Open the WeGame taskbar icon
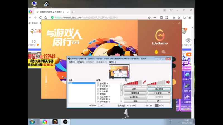The width and height of the screenshot is (223, 125). point(55,122)
